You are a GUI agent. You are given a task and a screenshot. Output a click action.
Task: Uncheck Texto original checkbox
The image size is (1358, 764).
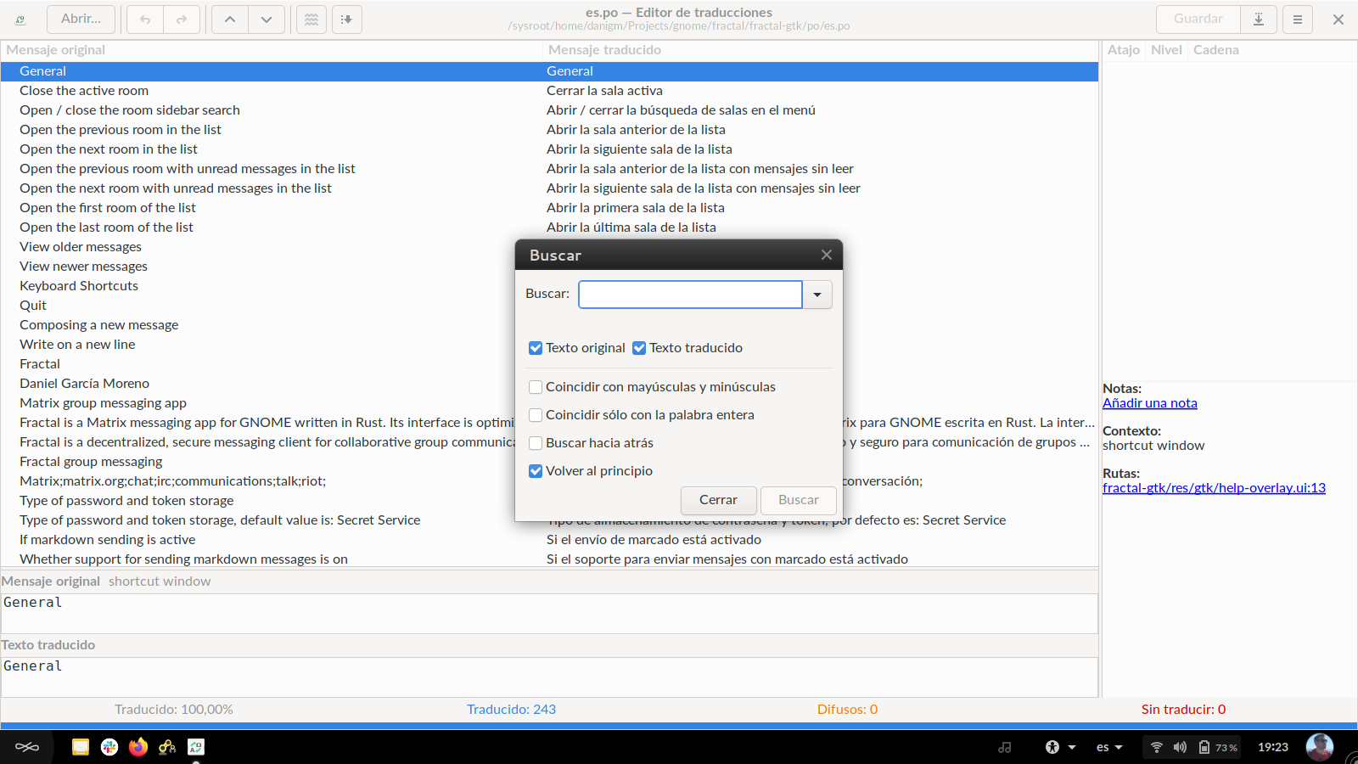tap(536, 348)
